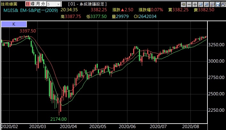226x130 pixels.
Task: Click the 2500.00 price axis label
Action: pos(216,94)
